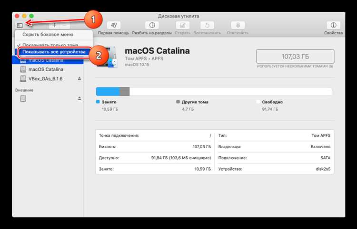Viewport: 357px width, 229px height.
Task: Click the Занято table row value 10,59 ГБ
Action: [203, 169]
